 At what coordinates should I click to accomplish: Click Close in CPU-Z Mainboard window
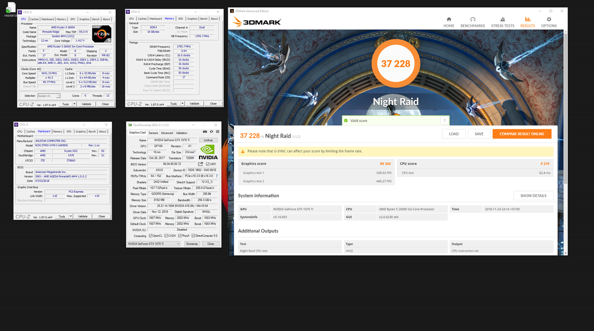point(102,216)
